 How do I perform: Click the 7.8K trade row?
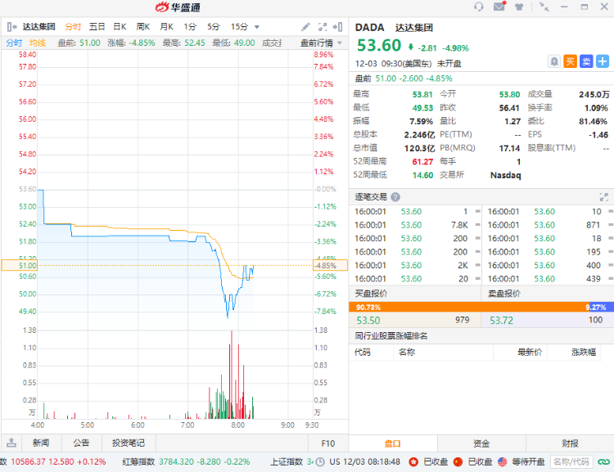click(415, 225)
